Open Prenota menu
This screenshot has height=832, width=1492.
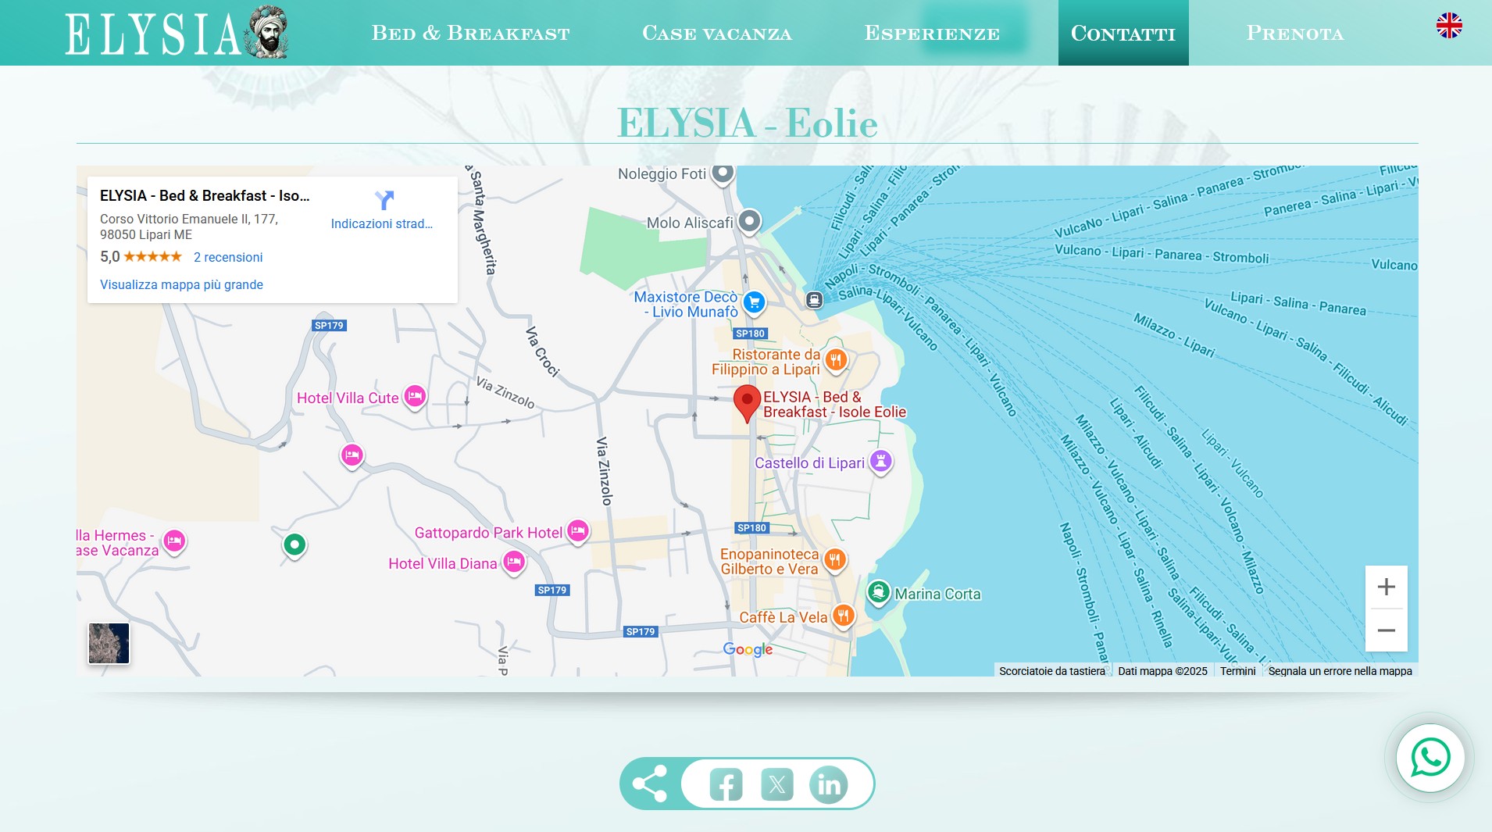1295,33
